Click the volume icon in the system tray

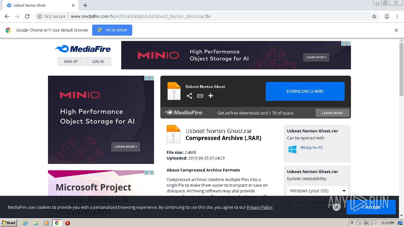pyautogui.click(x=359, y=223)
